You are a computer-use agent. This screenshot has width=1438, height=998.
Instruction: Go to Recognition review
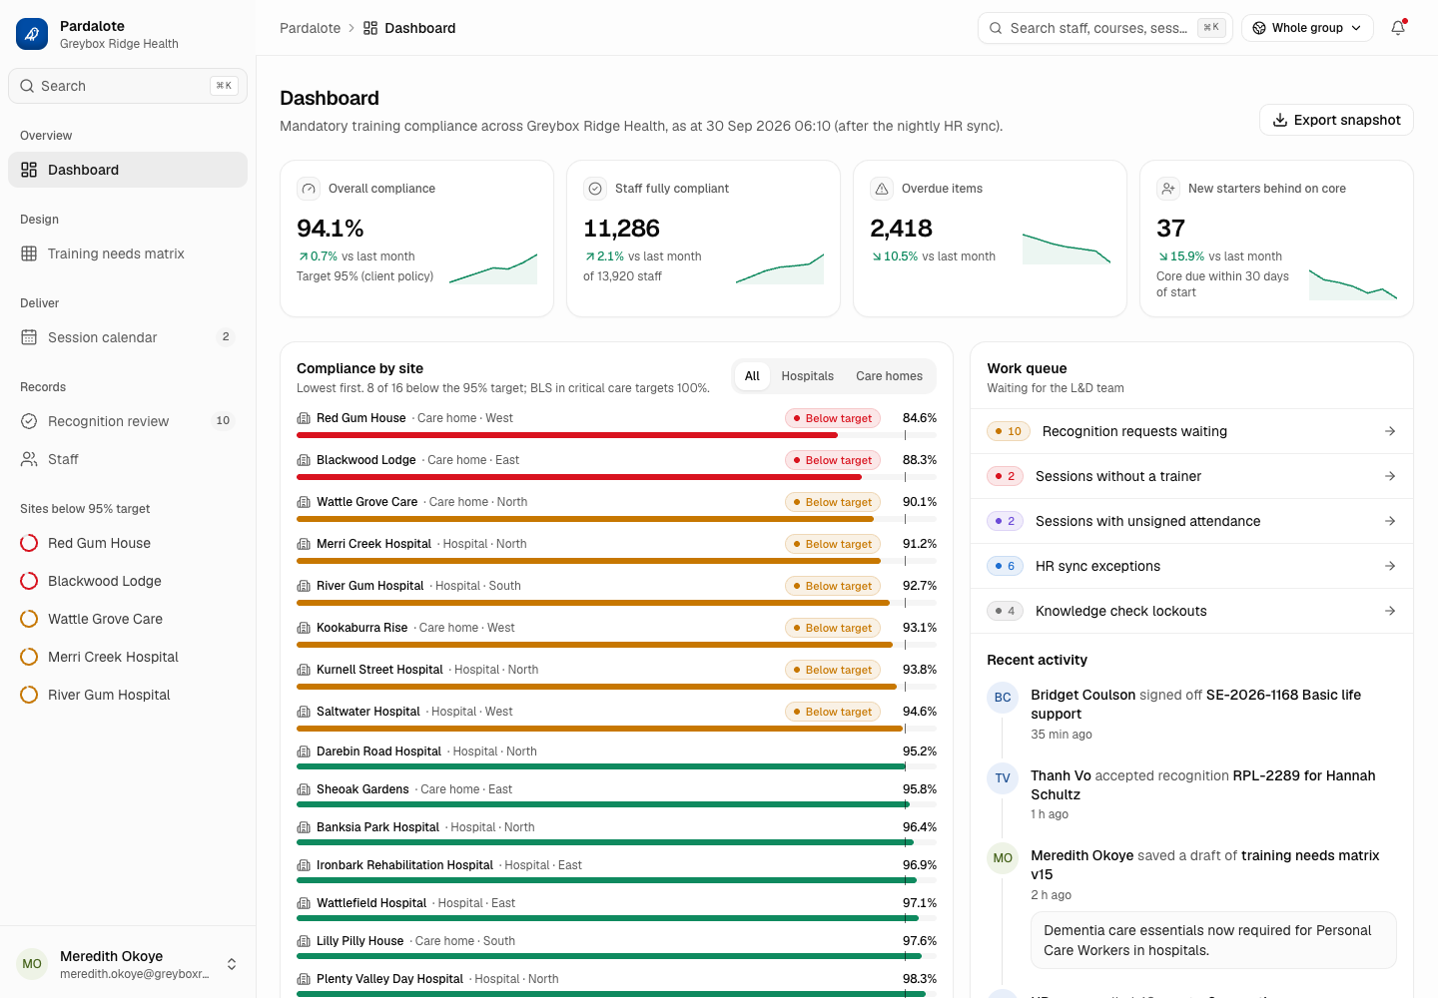tap(128, 421)
